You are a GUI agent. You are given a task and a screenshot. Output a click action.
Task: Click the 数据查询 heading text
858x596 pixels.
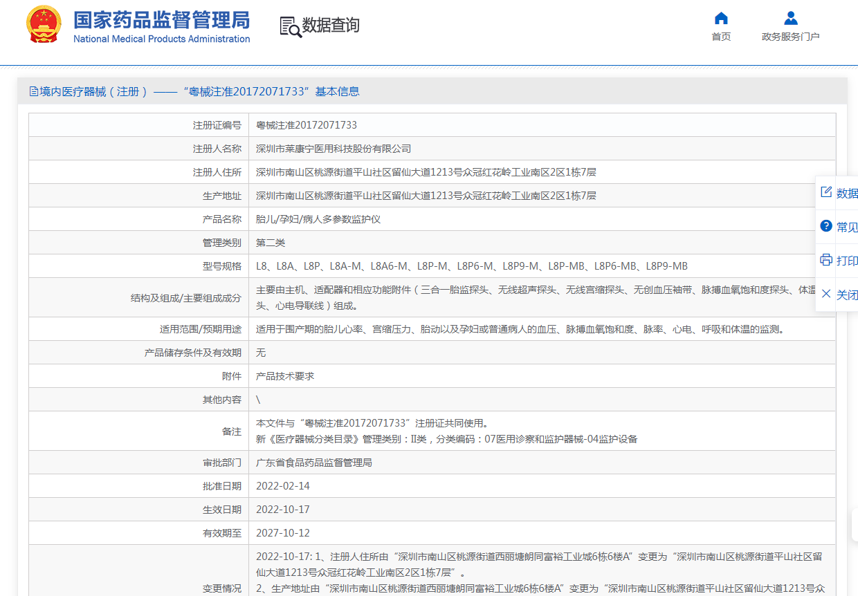pyautogui.click(x=331, y=26)
